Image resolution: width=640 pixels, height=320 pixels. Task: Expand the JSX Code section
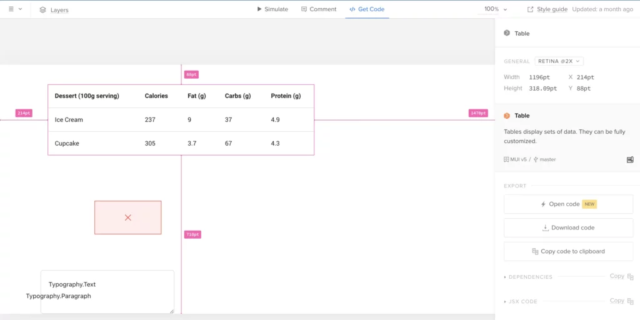pos(522,301)
